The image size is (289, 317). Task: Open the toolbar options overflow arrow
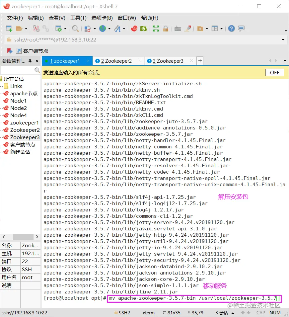point(286,31)
